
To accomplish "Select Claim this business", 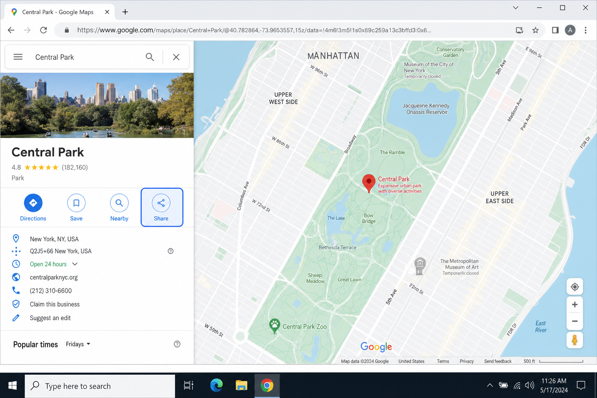I will pyautogui.click(x=55, y=304).
